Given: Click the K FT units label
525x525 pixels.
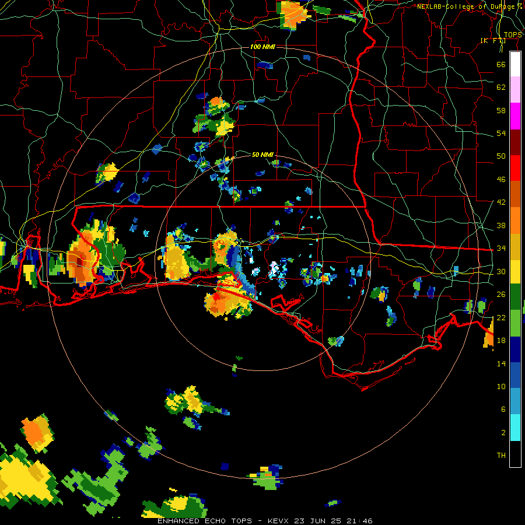Looking at the screenshot, I should click(493, 40).
